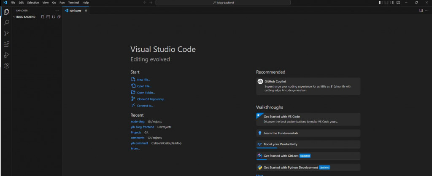The height and width of the screenshot is (176, 432).
Task: Collapse the BLOG-BACKEND folder section
Action: point(14,17)
